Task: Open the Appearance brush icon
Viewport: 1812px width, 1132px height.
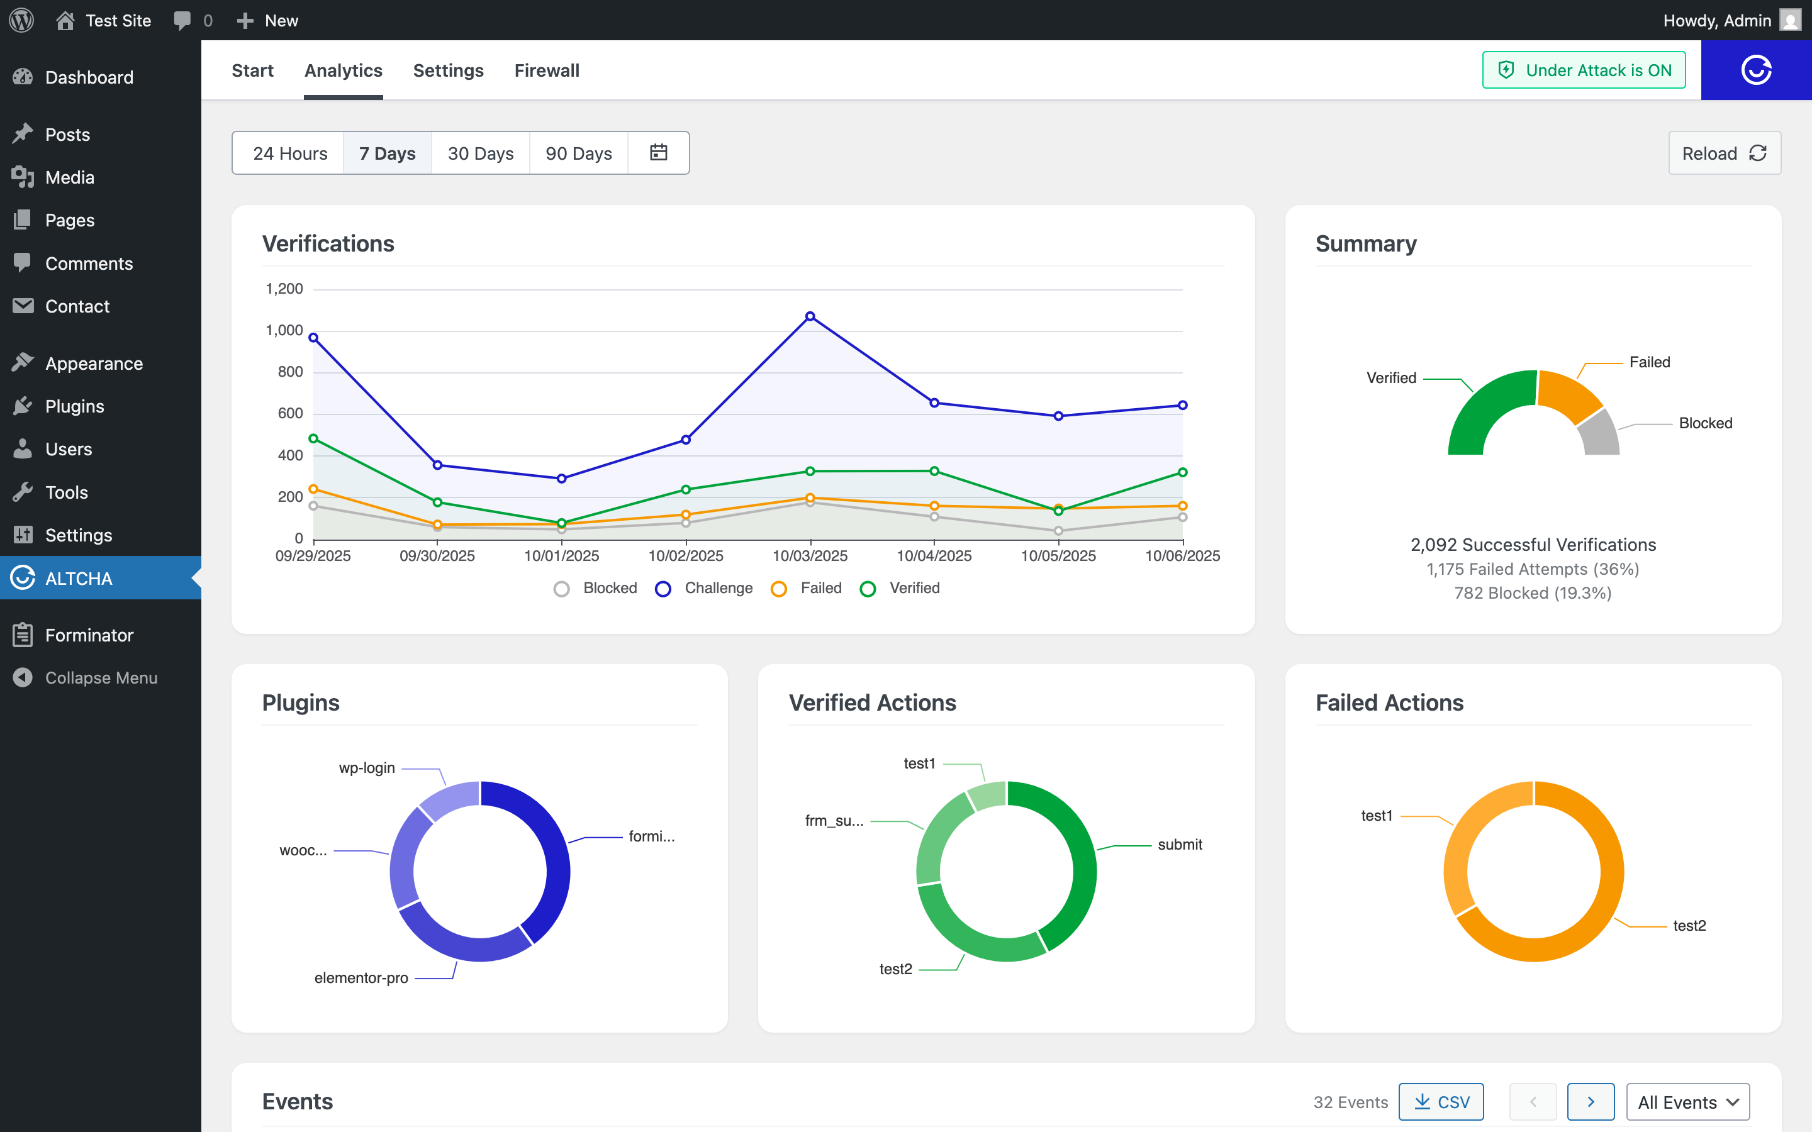Action: click(x=23, y=362)
